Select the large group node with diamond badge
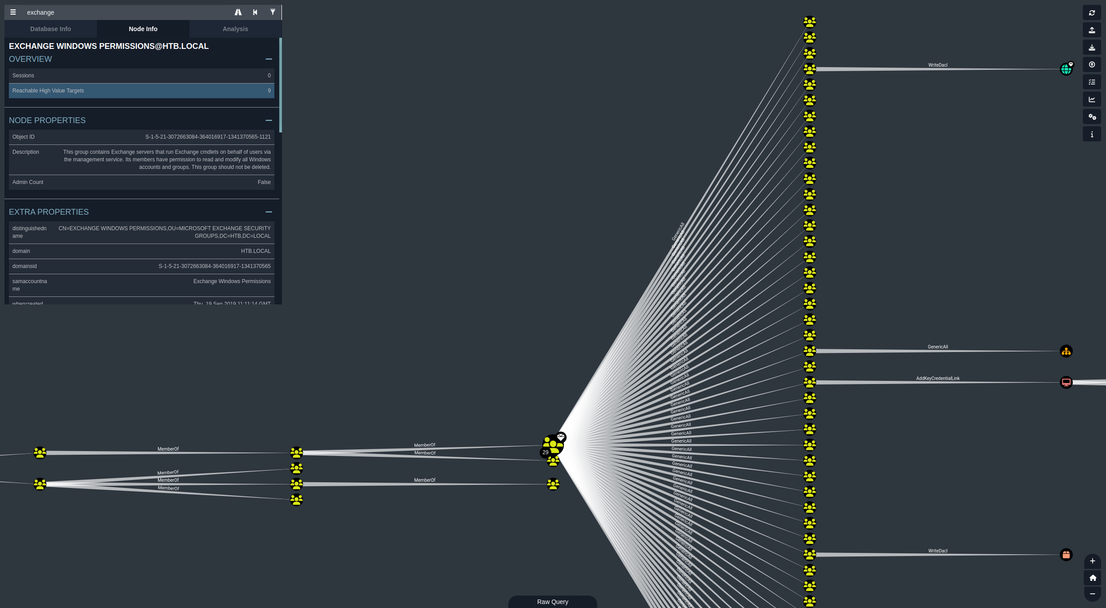 [553, 445]
